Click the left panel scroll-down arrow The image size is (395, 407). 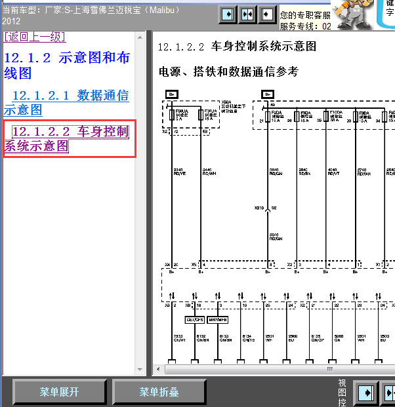pos(140,370)
